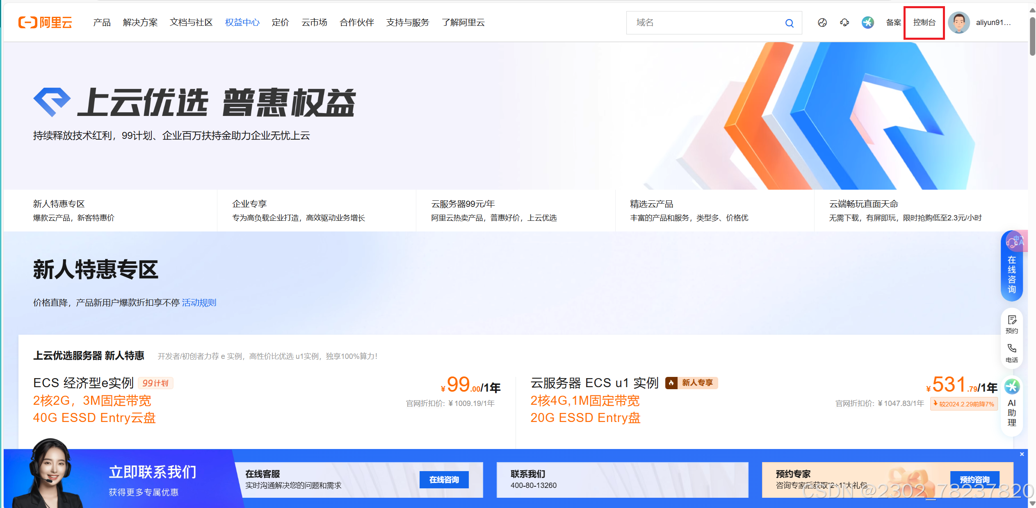Click the aliyun91 account avatar
This screenshot has height=508, width=1036.
tap(959, 23)
